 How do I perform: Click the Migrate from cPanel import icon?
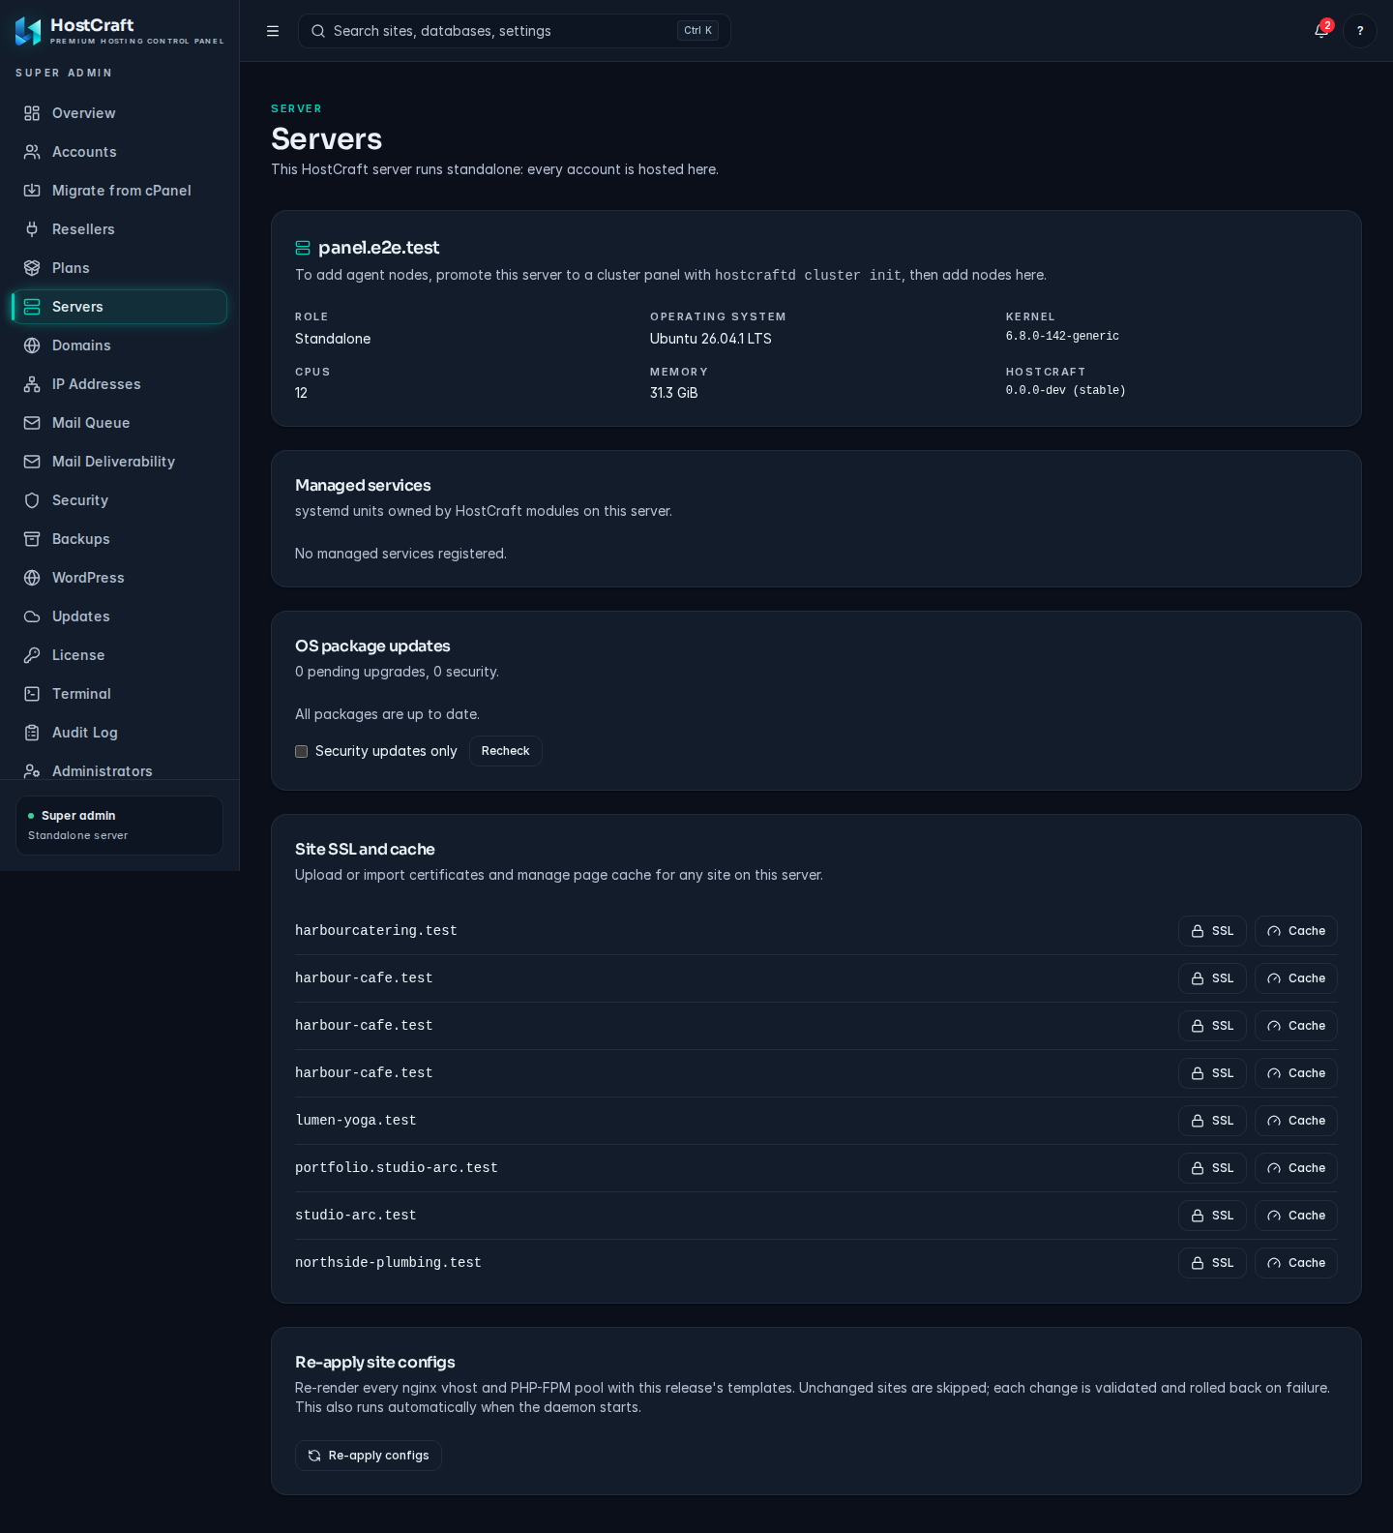pyautogui.click(x=32, y=191)
